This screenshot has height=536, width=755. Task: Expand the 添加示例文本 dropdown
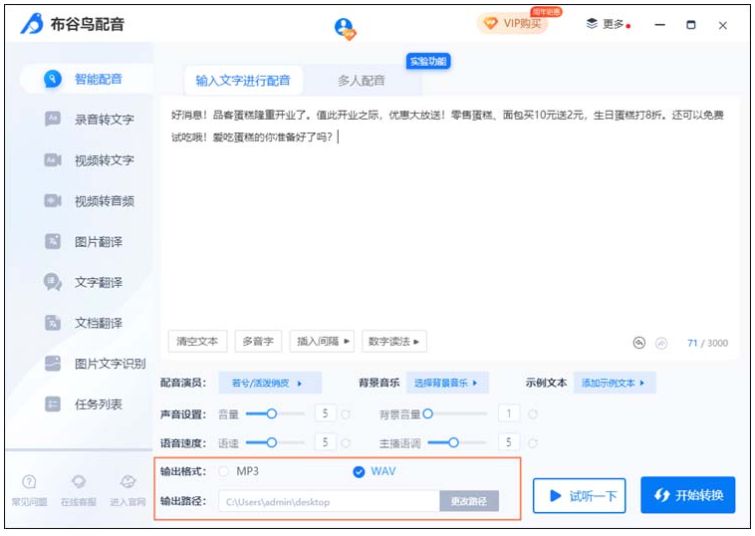pyautogui.click(x=614, y=383)
